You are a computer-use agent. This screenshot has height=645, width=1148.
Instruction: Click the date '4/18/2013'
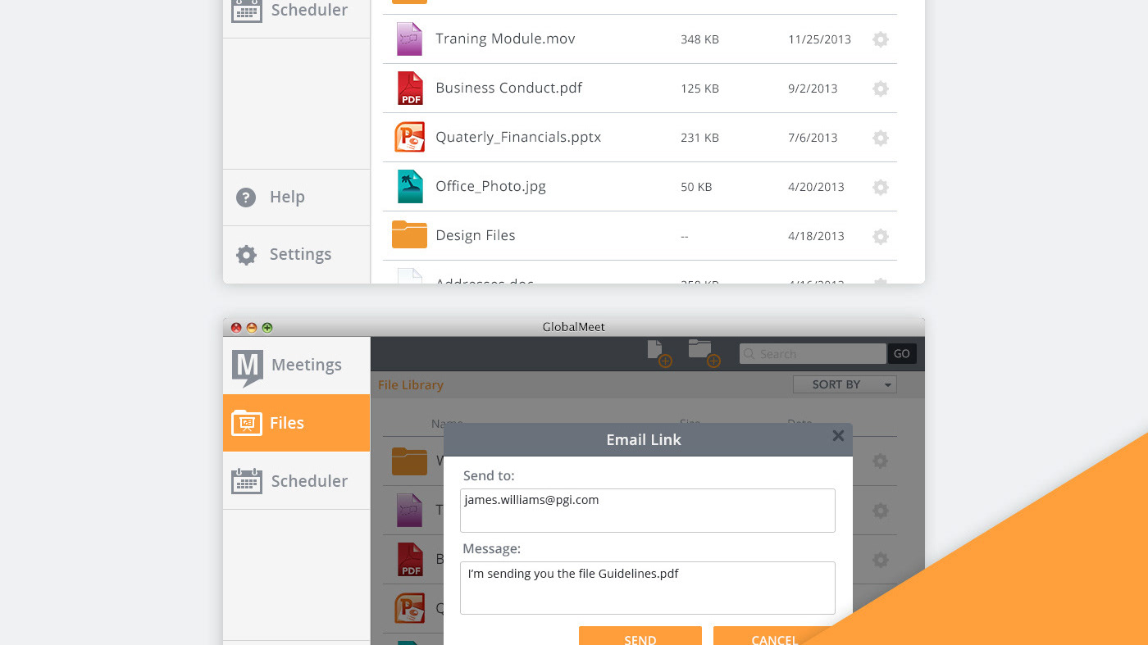tap(816, 236)
